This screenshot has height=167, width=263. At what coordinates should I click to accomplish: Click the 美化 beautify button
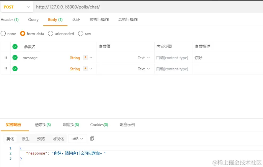tap(10, 139)
